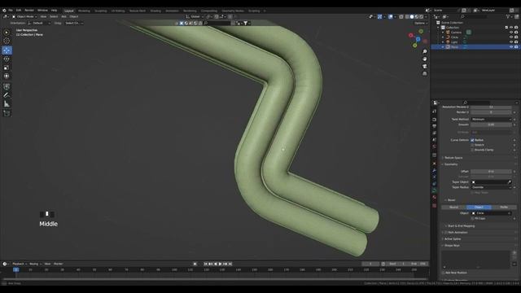Click the Blender logo menu icon

point(4,11)
